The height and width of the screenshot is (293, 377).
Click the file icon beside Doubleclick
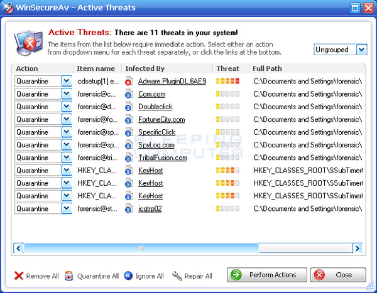pos(129,107)
